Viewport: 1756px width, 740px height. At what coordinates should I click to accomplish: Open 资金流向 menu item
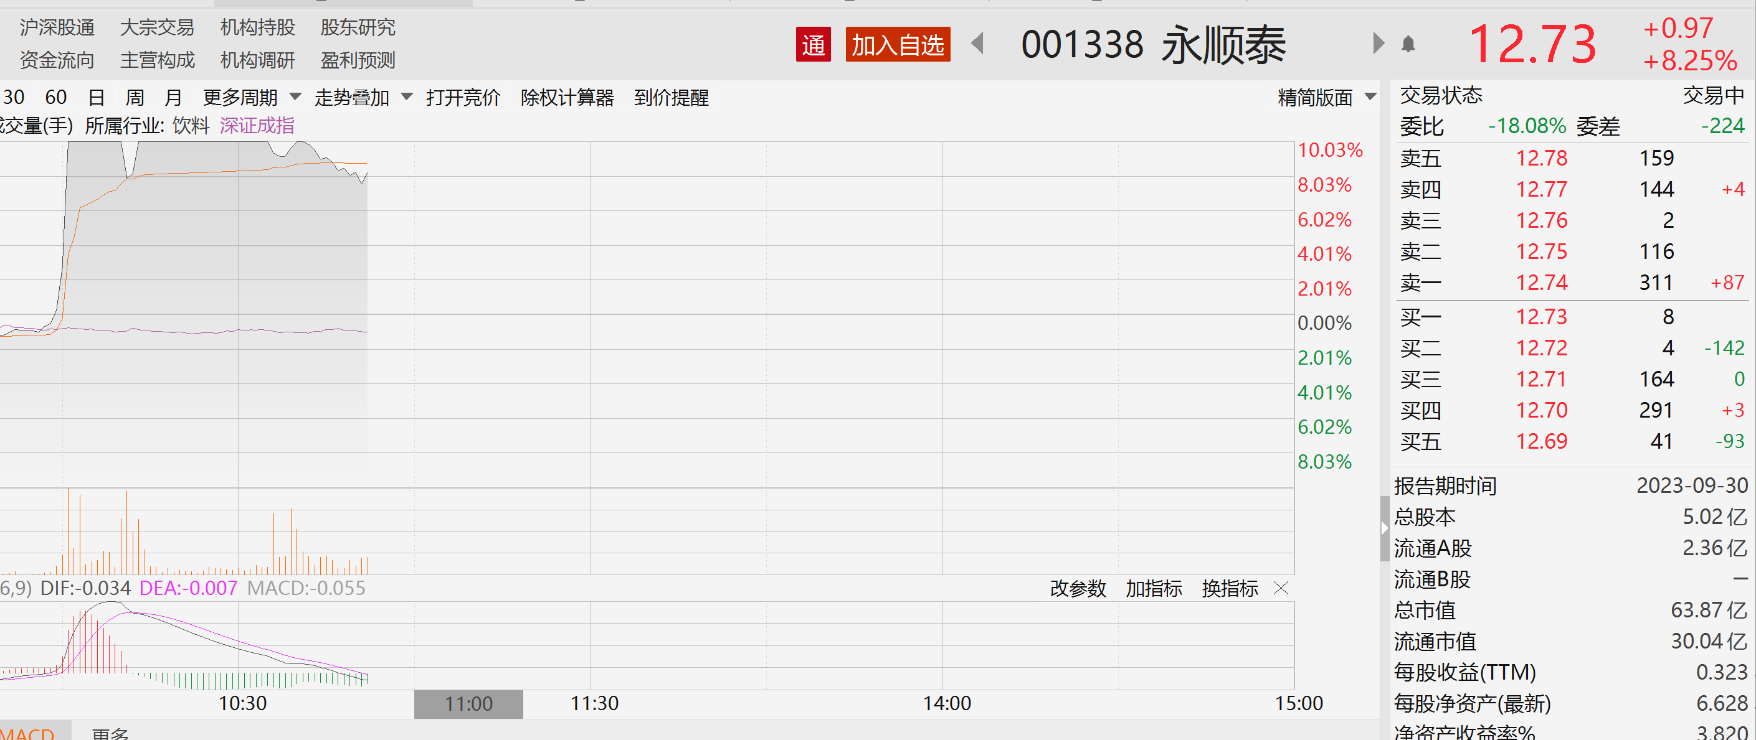pyautogui.click(x=57, y=60)
